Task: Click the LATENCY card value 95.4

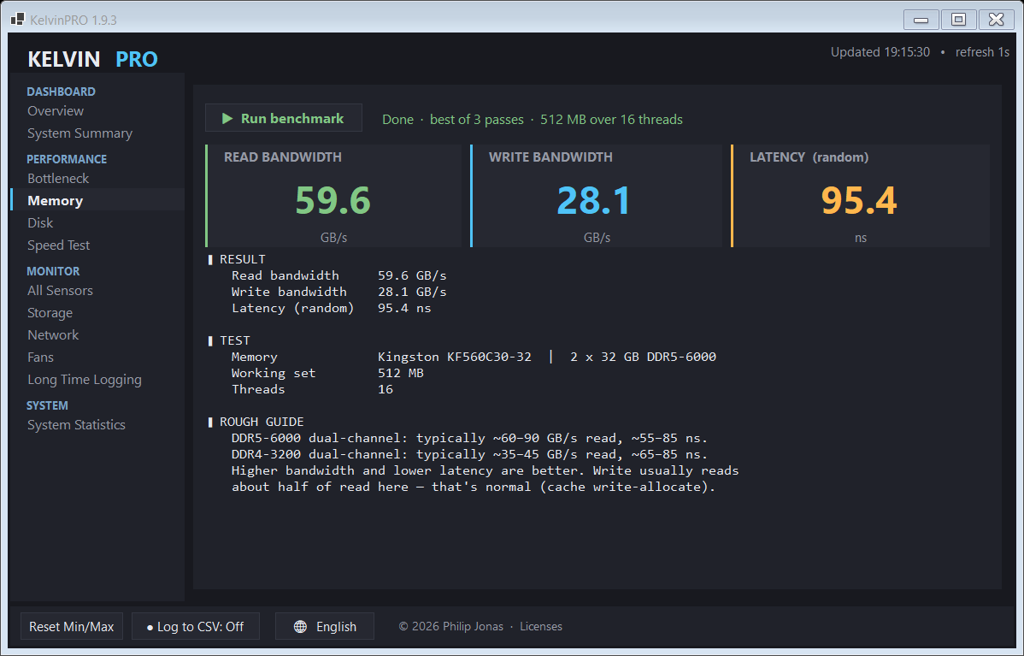Action: [859, 200]
